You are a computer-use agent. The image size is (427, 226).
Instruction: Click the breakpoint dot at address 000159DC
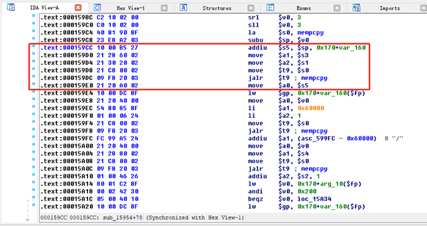click(x=34, y=76)
